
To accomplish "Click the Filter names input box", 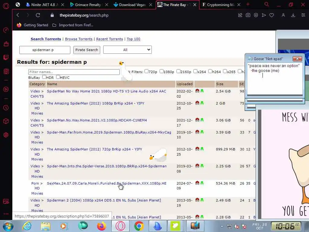I will (74, 72).
